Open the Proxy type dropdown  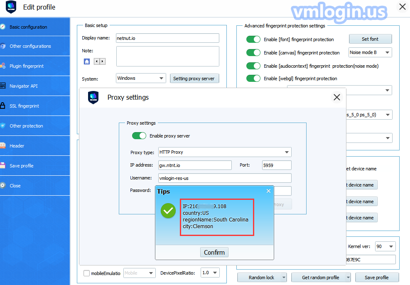coord(224,152)
